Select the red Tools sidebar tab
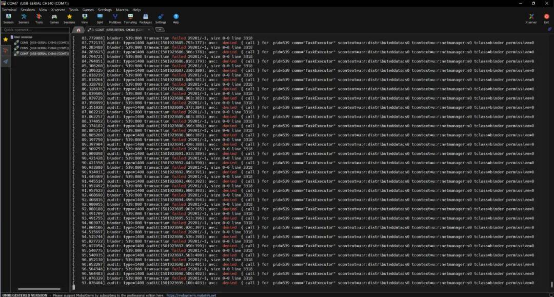This screenshot has height=297, width=554. (5, 50)
